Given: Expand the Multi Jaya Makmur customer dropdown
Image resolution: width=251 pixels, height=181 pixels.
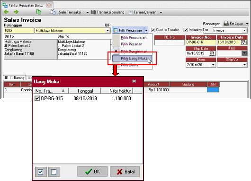Looking at the screenshot, I should click(x=108, y=31).
